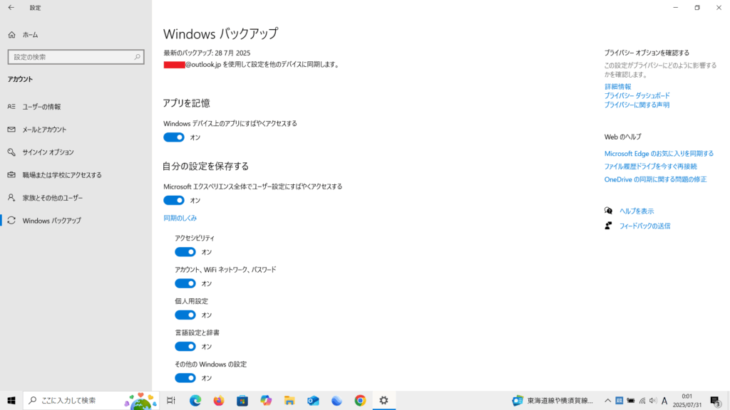The width and height of the screenshot is (730, 410).
Task: Launch Firefox from taskbar
Action: [x=219, y=400]
